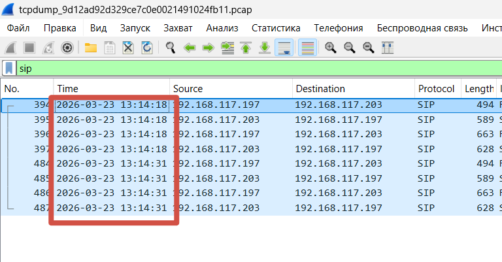
Task: Click the restart capture icon
Action: (x=48, y=48)
